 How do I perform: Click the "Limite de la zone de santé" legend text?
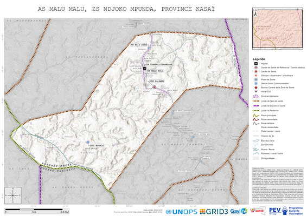pyautogui.click(x=273, y=106)
